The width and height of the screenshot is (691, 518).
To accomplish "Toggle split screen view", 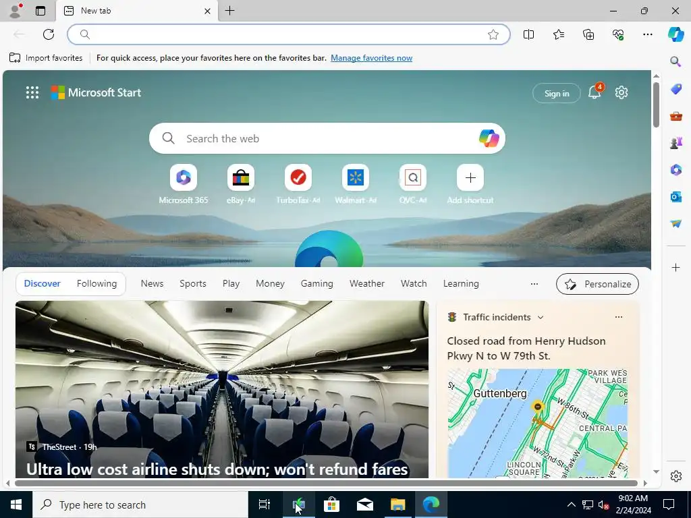I will coord(528,34).
